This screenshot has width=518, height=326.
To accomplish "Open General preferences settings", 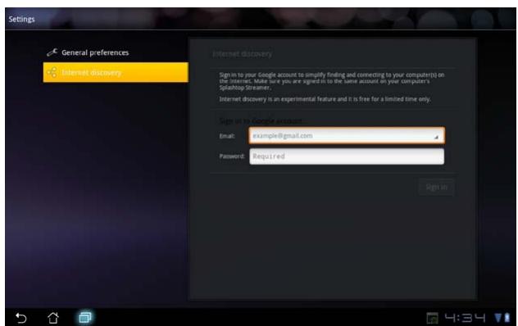I will [116, 52].
